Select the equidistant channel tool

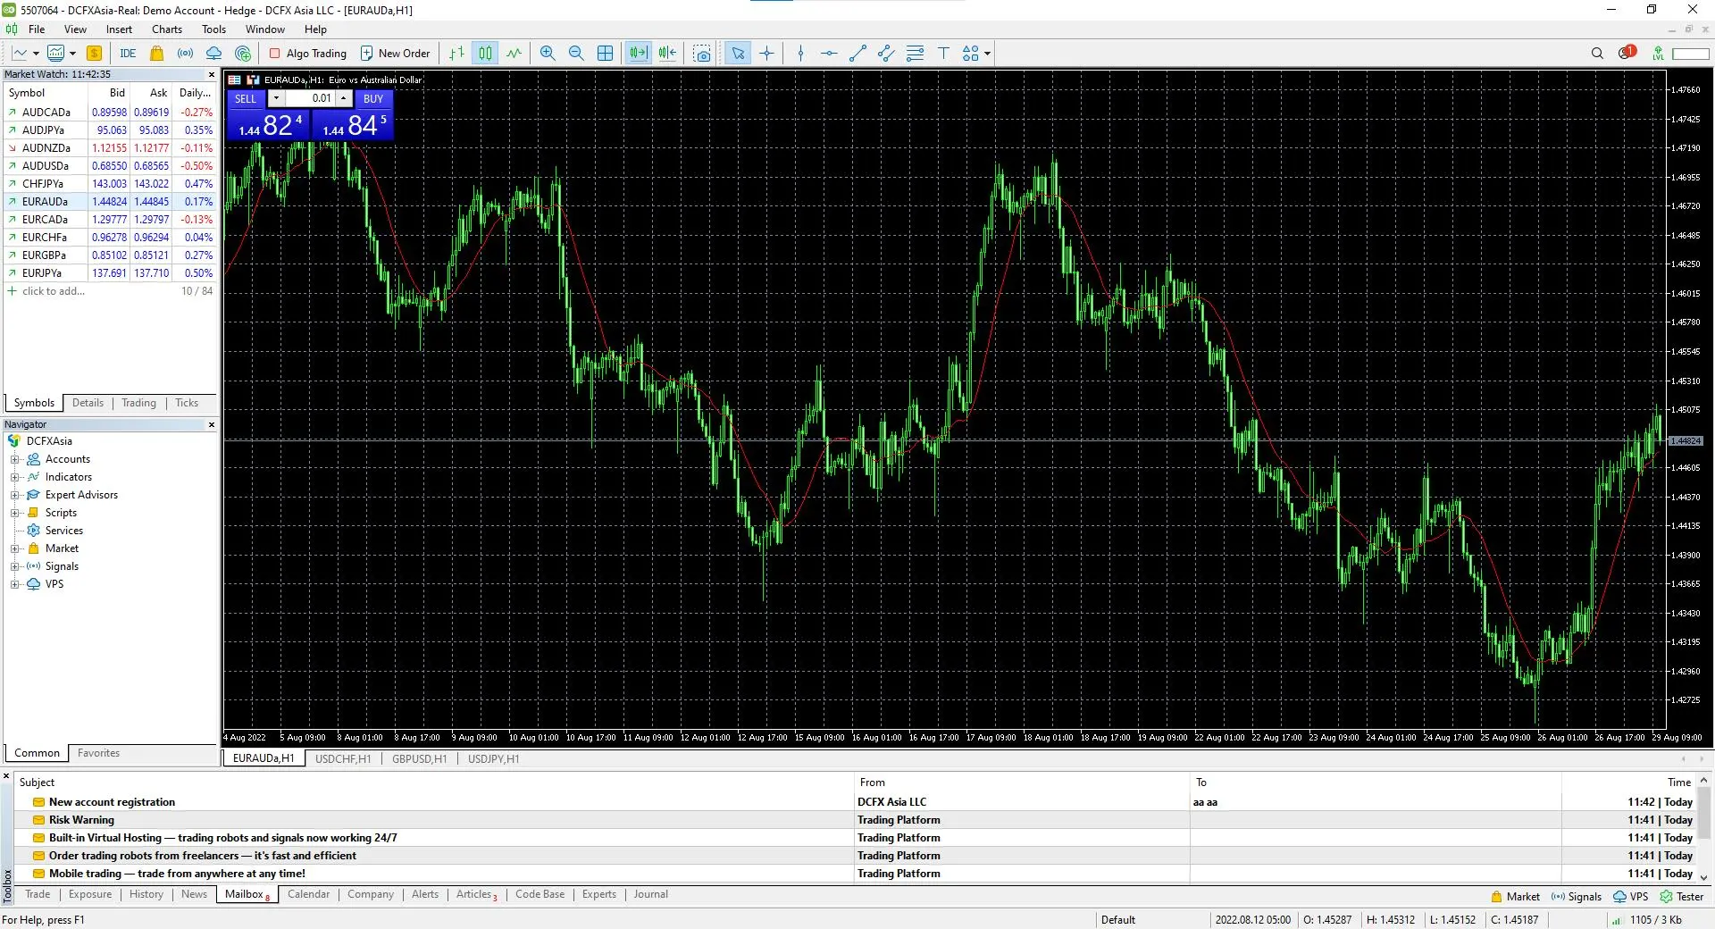coord(886,54)
